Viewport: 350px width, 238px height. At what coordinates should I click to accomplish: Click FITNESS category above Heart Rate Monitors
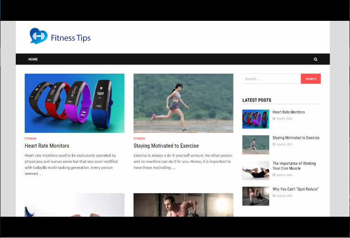30,138
